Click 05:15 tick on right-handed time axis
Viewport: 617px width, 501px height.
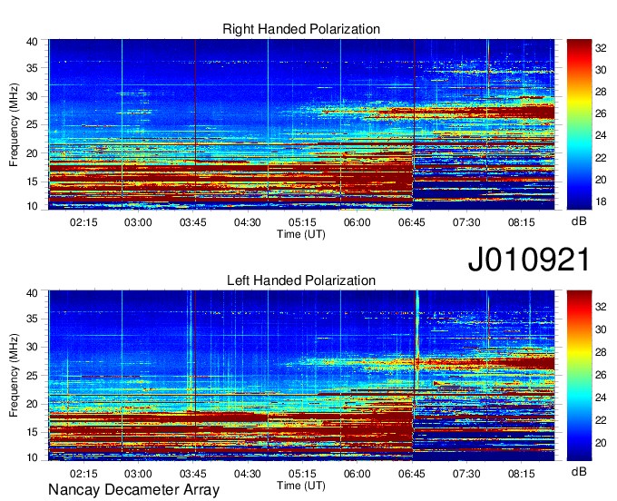click(302, 222)
